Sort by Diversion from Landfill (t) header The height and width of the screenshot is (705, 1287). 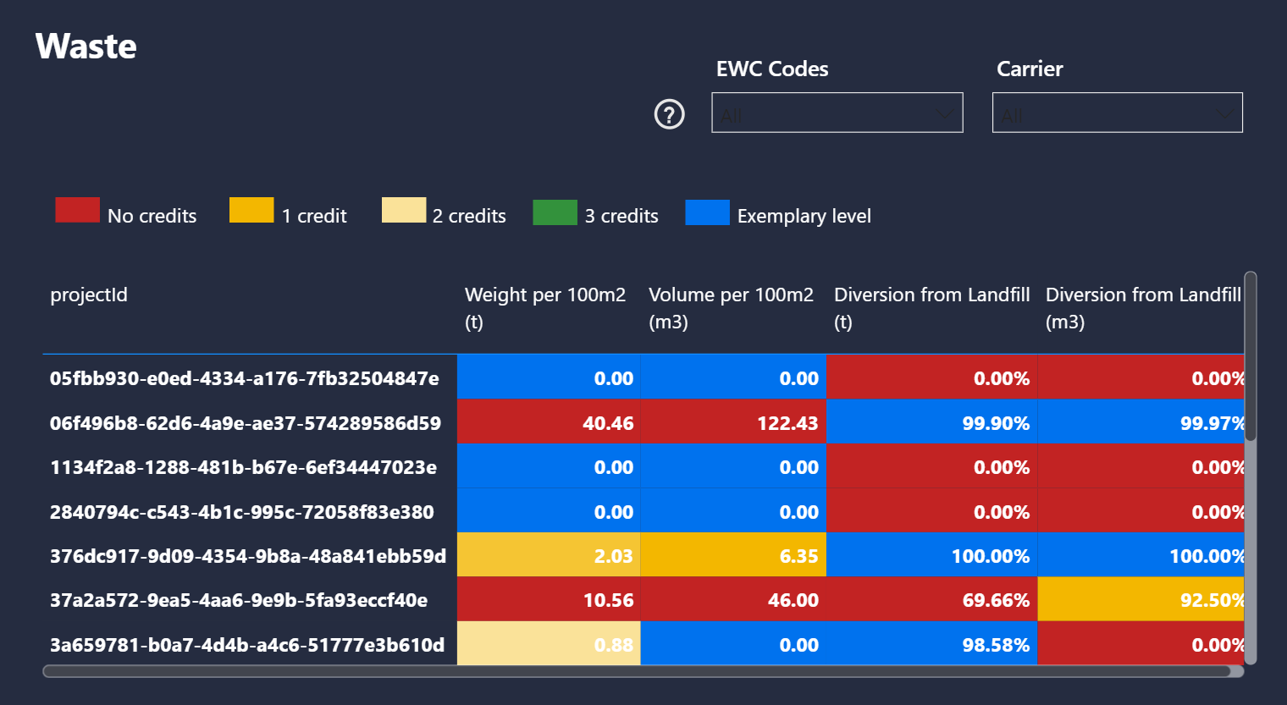point(931,308)
